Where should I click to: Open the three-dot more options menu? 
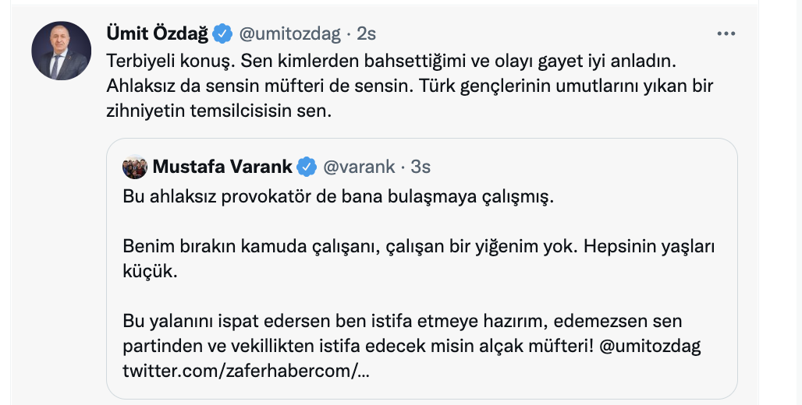[726, 33]
